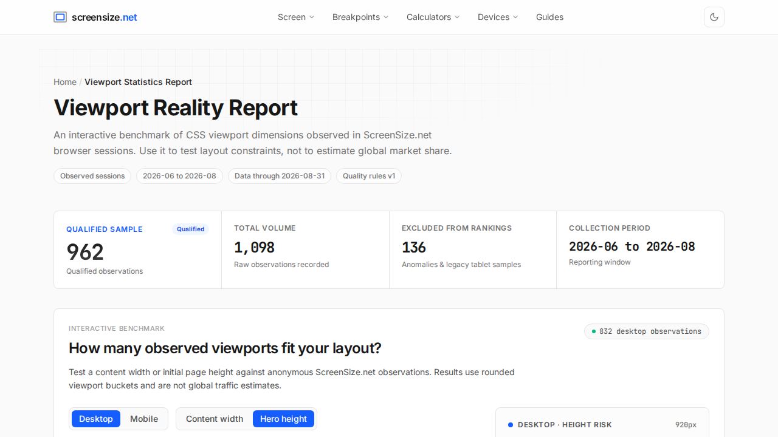Image resolution: width=778 pixels, height=437 pixels.
Task: Click the Raw observations recorded text
Action: [281, 265]
